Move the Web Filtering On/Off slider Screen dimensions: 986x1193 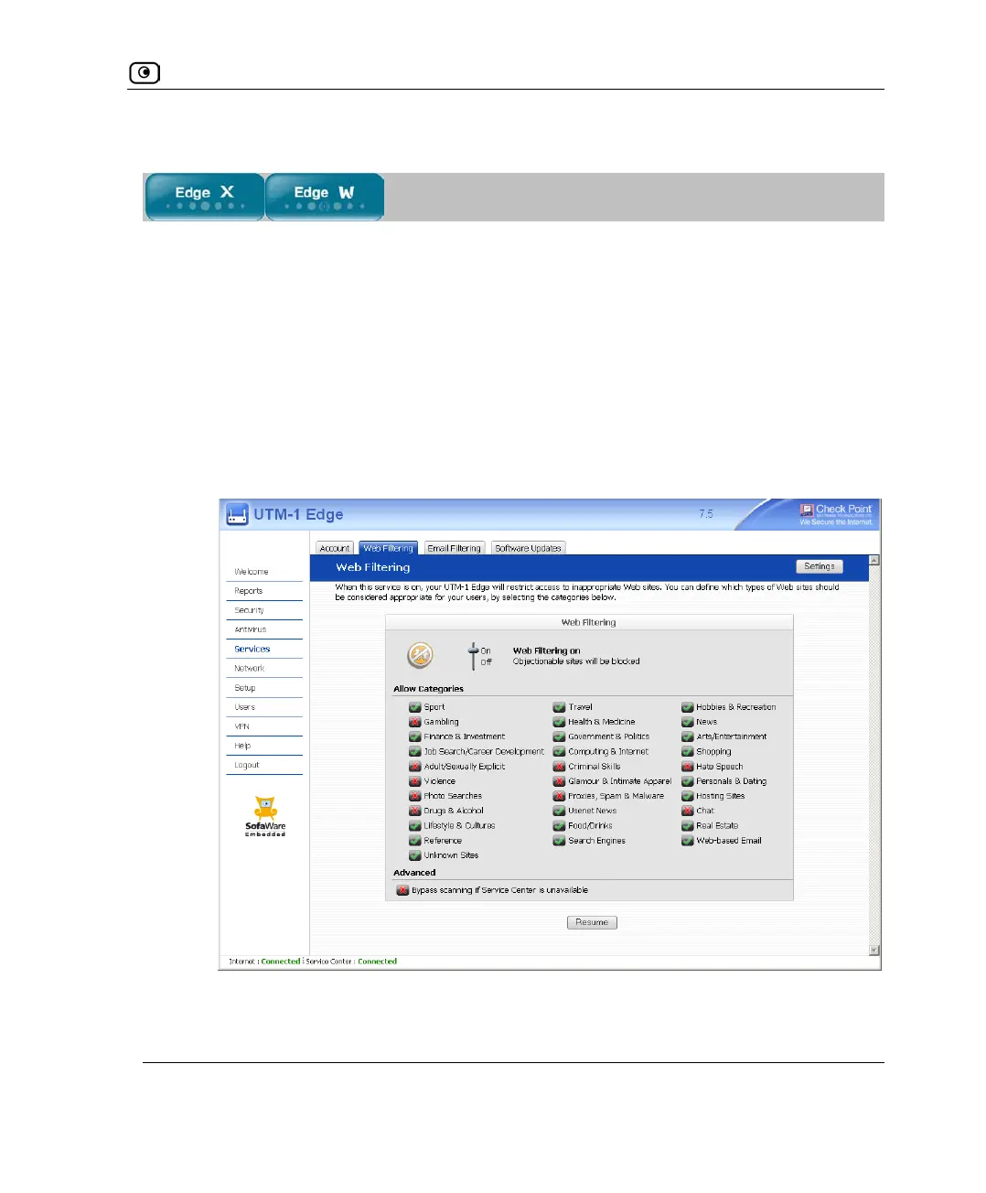473,655
